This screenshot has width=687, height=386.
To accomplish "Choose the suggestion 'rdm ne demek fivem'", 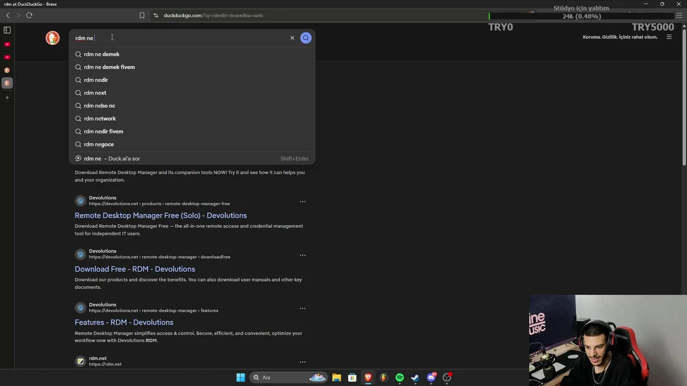I will click(x=192, y=67).
